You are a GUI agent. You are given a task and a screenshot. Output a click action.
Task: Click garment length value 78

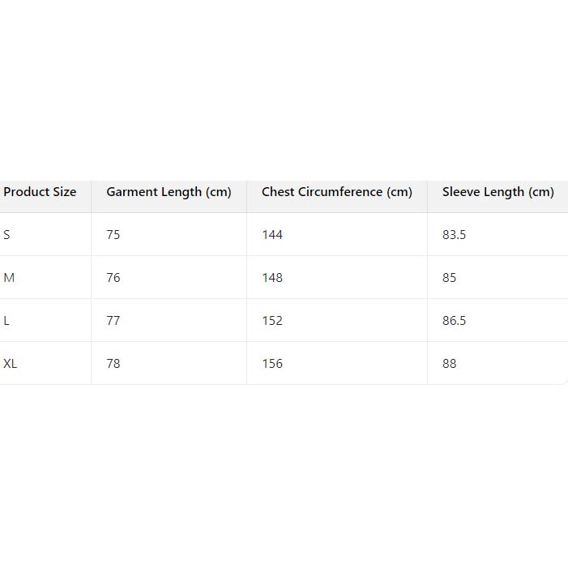point(113,364)
